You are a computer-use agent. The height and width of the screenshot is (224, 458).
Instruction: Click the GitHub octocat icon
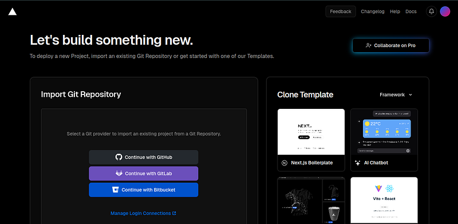119,157
